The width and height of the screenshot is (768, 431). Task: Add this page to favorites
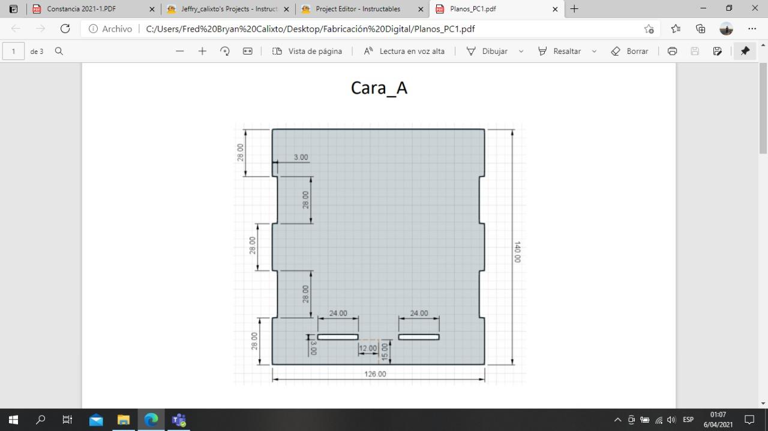649,29
